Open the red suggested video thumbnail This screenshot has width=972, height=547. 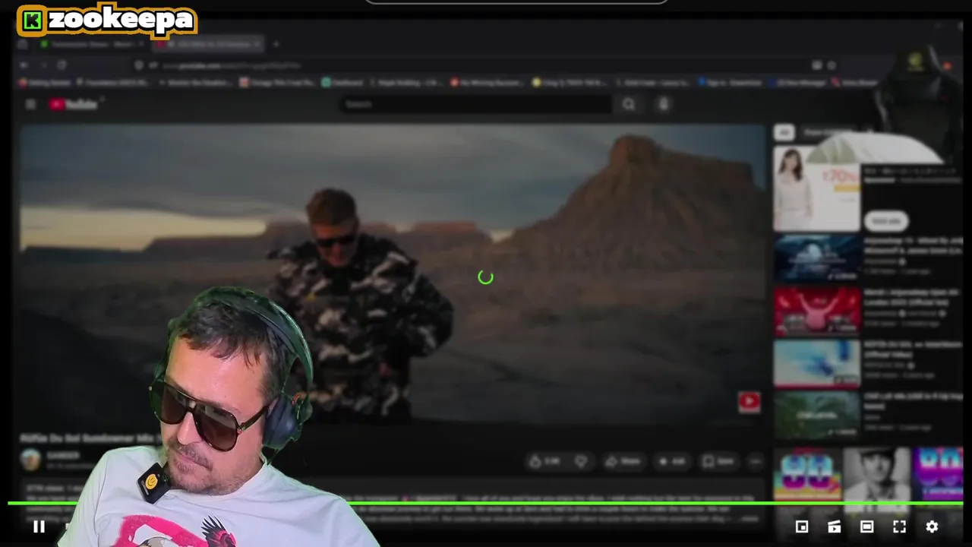coord(817,311)
